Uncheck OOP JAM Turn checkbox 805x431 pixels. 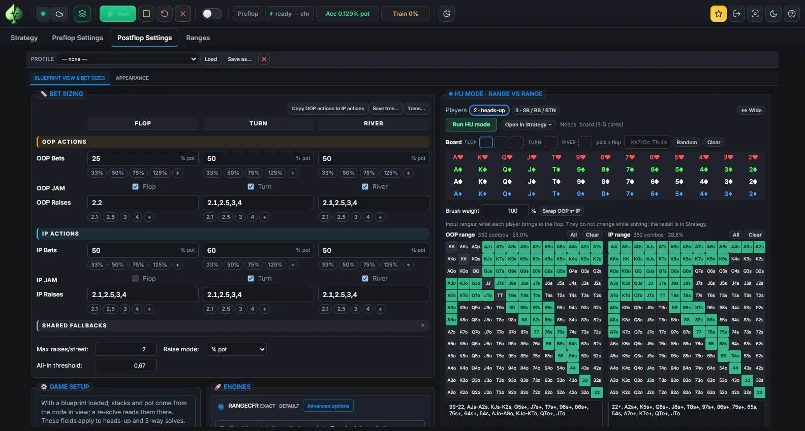point(251,186)
